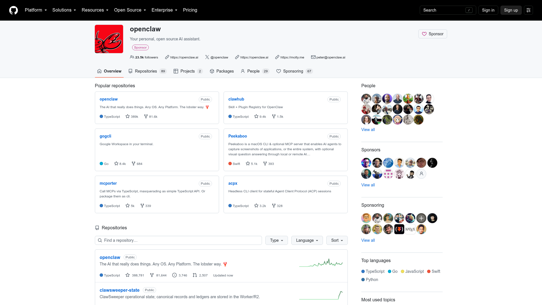The image size is (542, 305).
Task: Click the Sponsor button with heart
Action: (432, 34)
